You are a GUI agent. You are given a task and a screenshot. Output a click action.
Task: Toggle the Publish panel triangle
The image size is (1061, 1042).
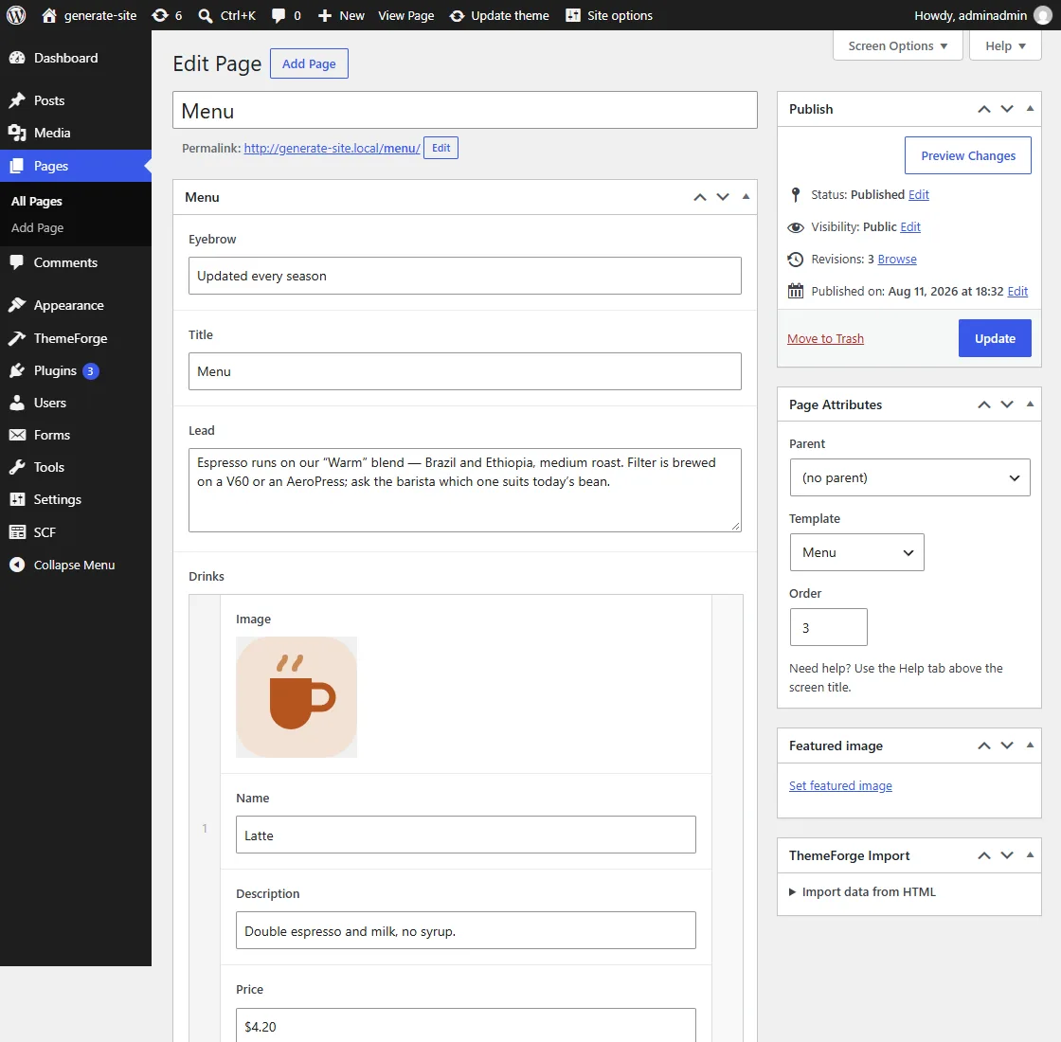click(x=1030, y=109)
